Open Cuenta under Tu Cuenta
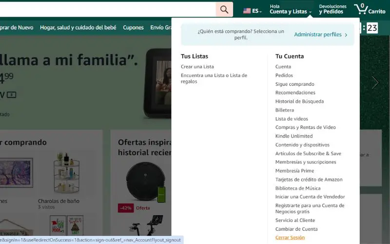390x244 pixels. click(x=283, y=67)
